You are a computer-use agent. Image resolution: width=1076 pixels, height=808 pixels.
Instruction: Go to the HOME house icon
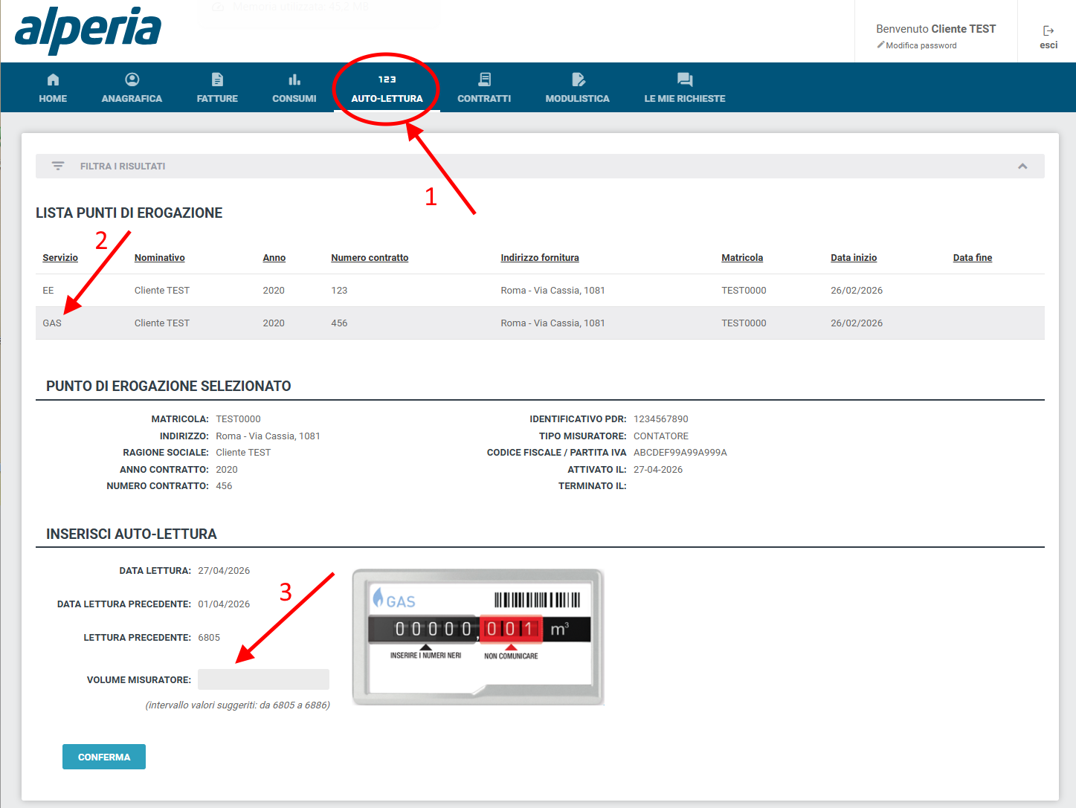pyautogui.click(x=53, y=80)
